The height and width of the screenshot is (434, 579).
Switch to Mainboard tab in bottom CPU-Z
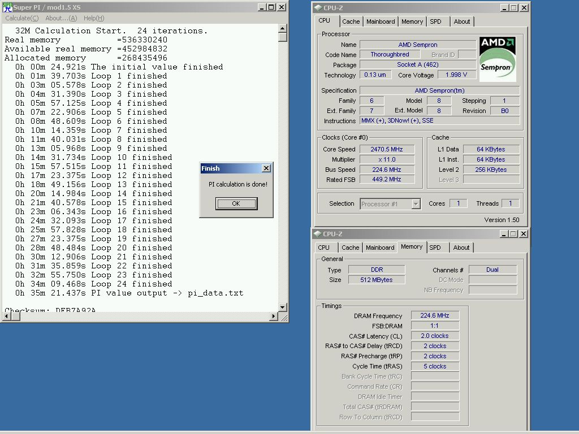[x=380, y=248]
